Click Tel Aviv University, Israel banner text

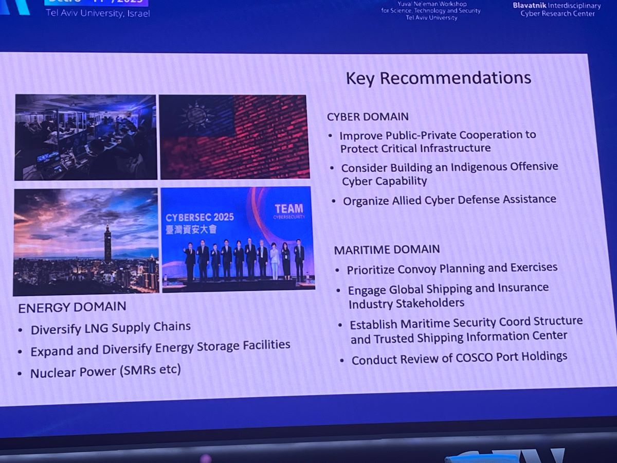pos(98,13)
